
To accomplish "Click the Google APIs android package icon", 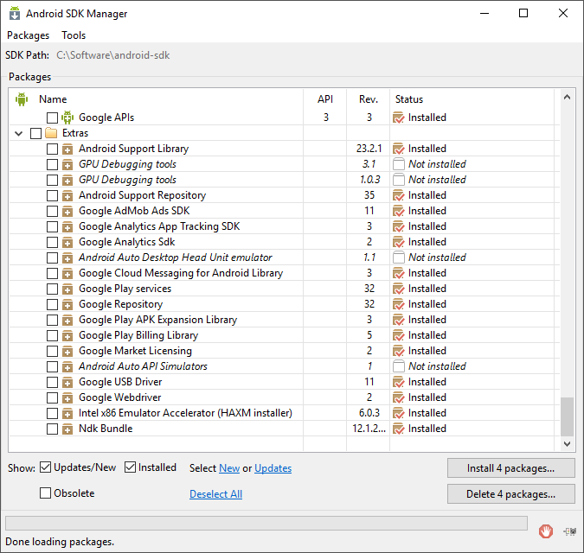I will 67,118.
